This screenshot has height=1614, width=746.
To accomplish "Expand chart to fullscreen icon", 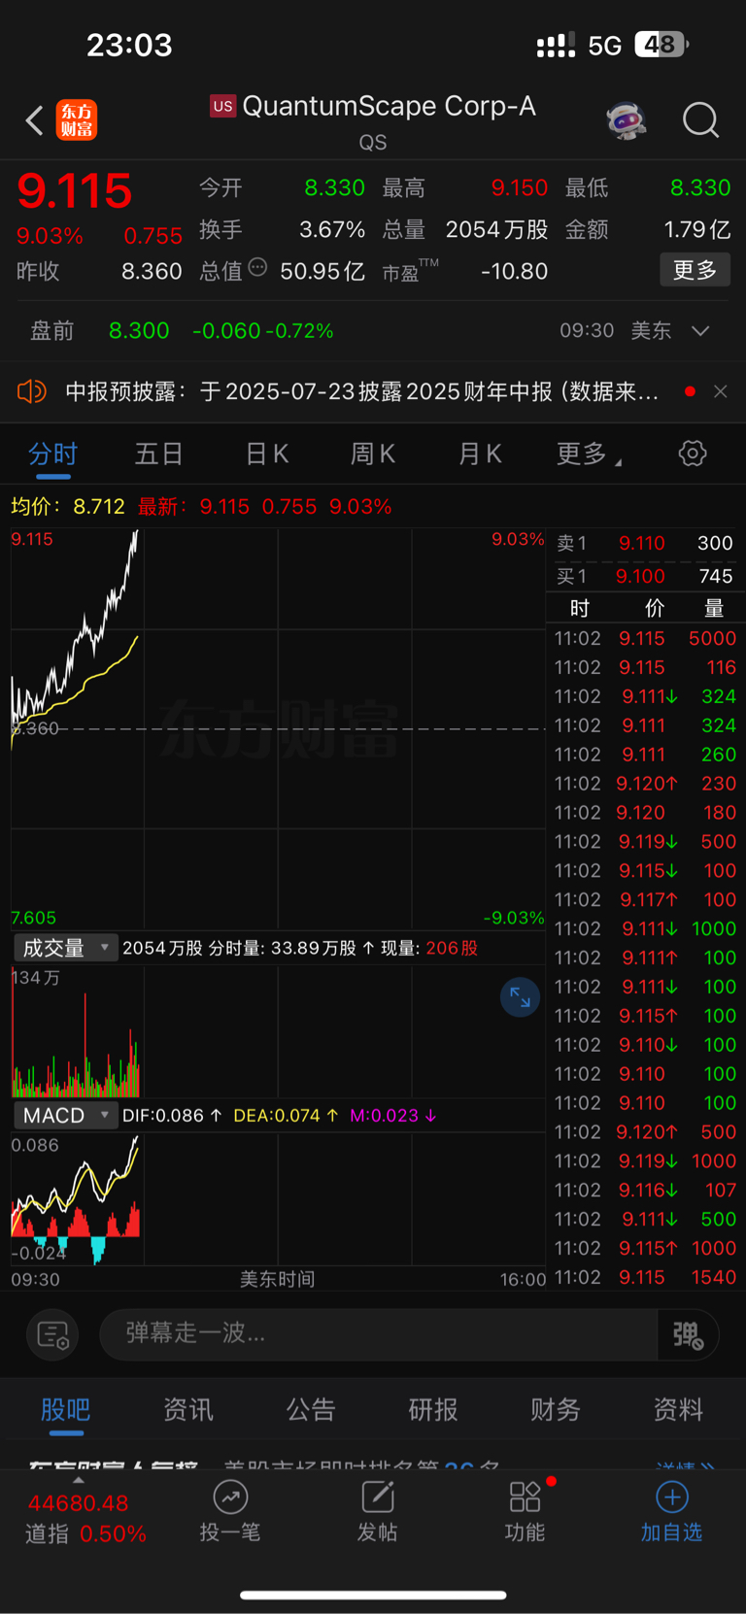I will click(520, 997).
